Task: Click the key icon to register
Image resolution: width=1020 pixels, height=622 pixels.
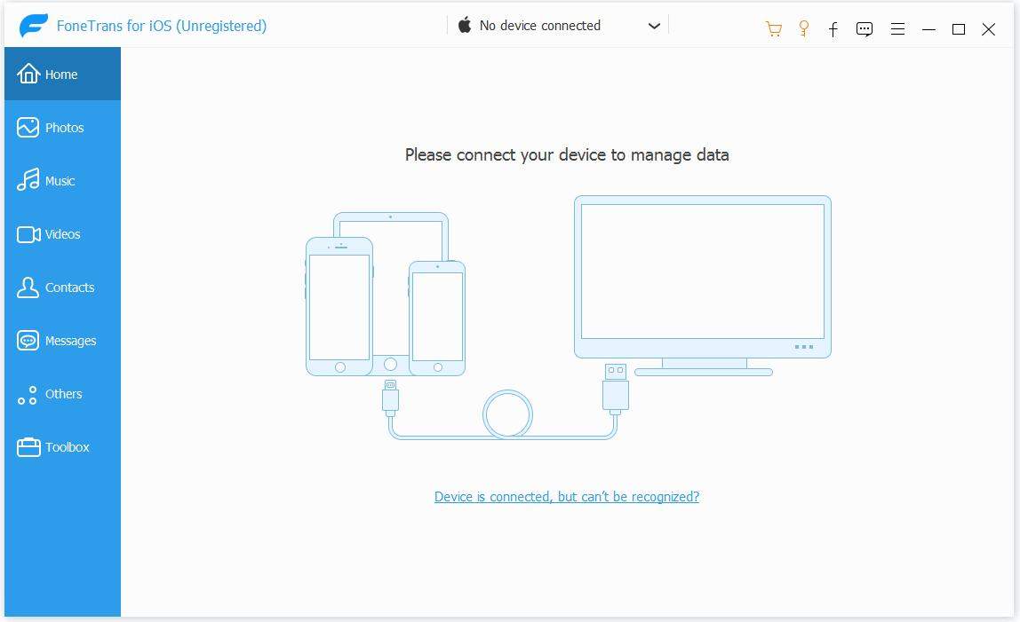Action: [803, 28]
